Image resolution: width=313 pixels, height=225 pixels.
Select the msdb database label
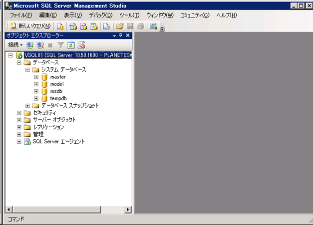[x=56, y=91]
